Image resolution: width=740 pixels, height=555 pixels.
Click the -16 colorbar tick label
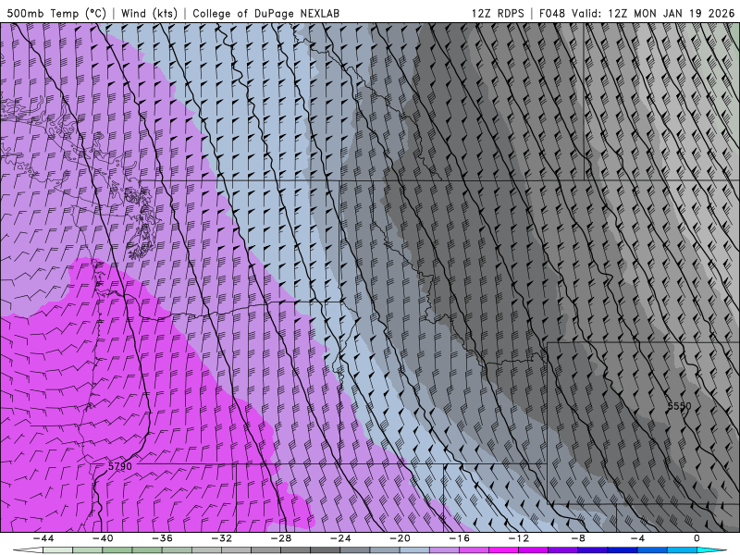tap(460, 538)
